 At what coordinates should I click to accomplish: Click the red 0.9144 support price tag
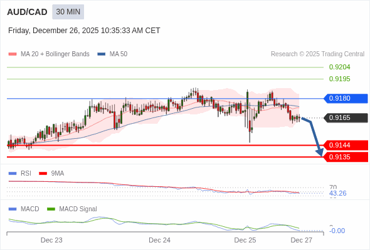[x=346, y=145]
